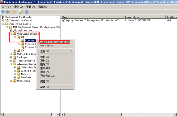Click the Back arrow toolbar icon
178x117 pixels.
coord(3,12)
